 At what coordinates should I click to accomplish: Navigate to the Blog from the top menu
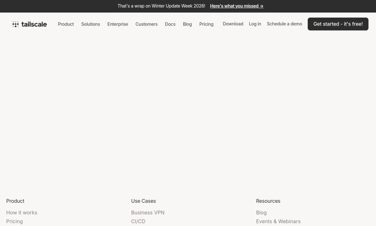click(x=187, y=24)
